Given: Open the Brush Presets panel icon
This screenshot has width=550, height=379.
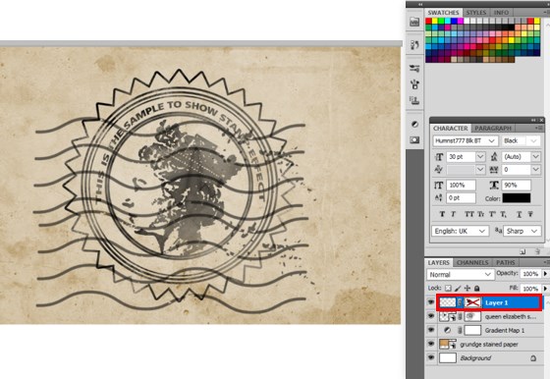Looking at the screenshot, I should 414,68.
